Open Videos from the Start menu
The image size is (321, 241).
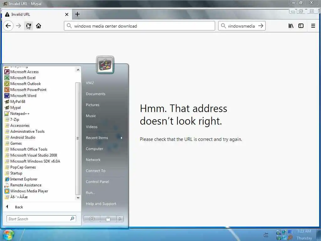pyautogui.click(x=92, y=127)
